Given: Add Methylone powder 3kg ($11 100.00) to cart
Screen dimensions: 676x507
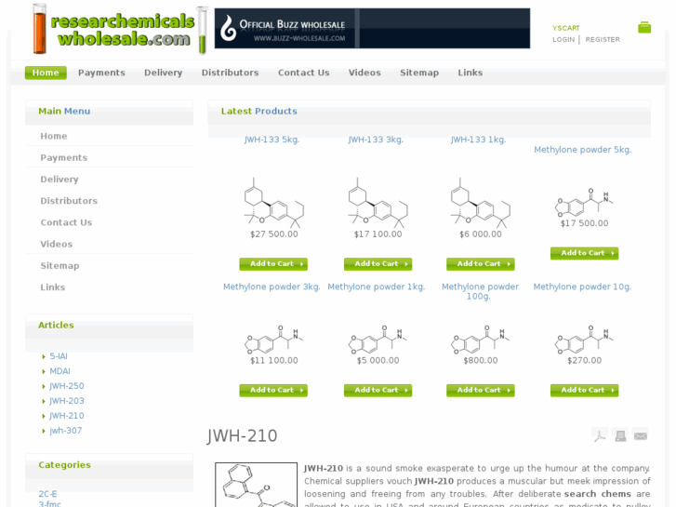Looking at the screenshot, I should [273, 390].
